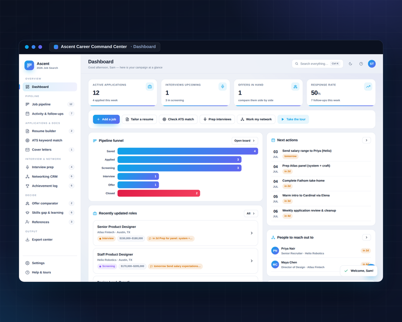Click the Achievement log trophy icon
Image resolution: width=402 pixels, height=322 pixels.
point(28,186)
